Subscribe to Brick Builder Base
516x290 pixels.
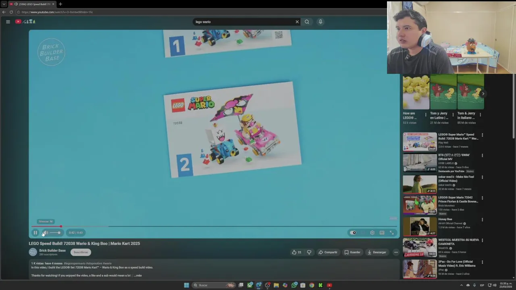click(x=81, y=252)
